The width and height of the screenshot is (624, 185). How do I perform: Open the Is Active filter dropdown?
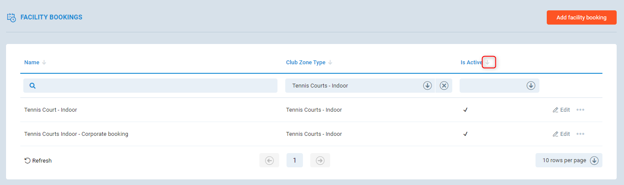(530, 86)
